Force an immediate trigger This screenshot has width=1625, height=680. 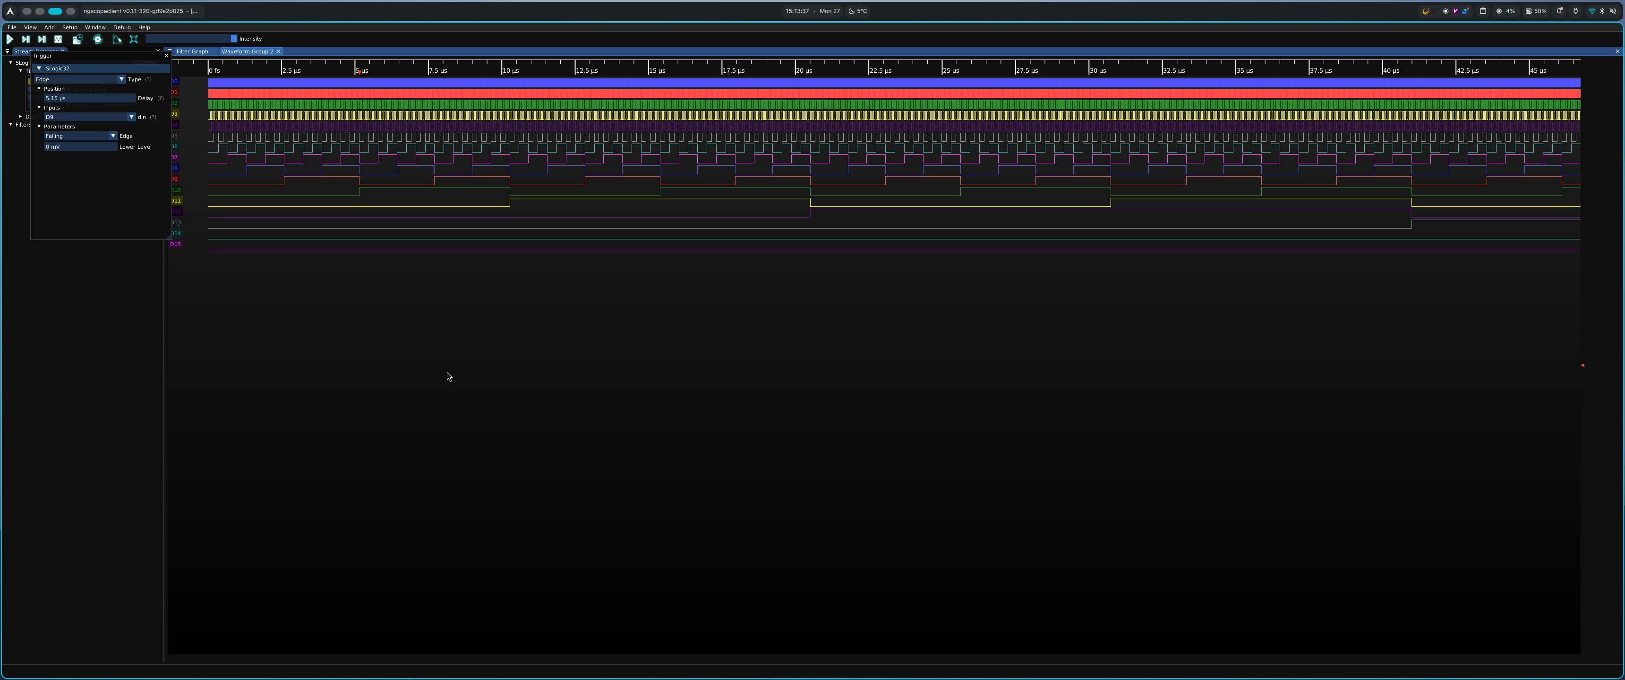[42, 39]
